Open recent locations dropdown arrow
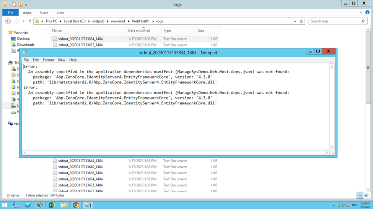 23,21
